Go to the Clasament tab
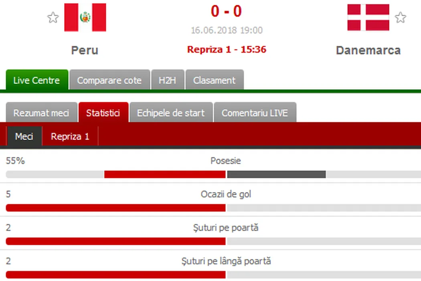Image resolution: width=421 pixels, height=281 pixels. coord(214,80)
